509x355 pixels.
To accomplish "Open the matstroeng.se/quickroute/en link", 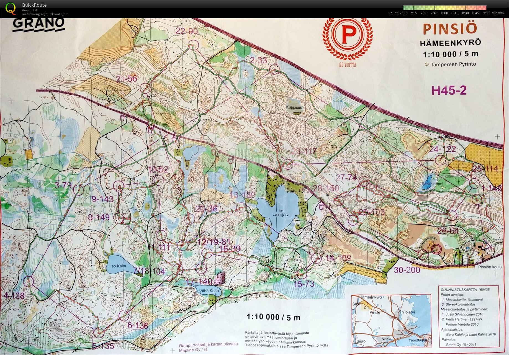I will 45,14.
